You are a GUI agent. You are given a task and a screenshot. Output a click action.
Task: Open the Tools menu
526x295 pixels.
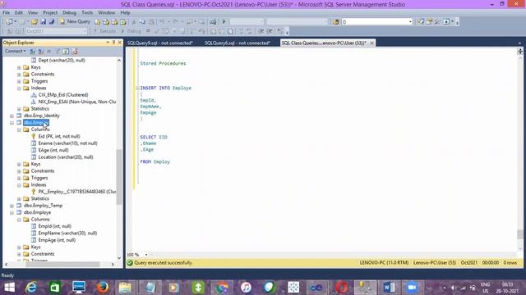coord(87,13)
